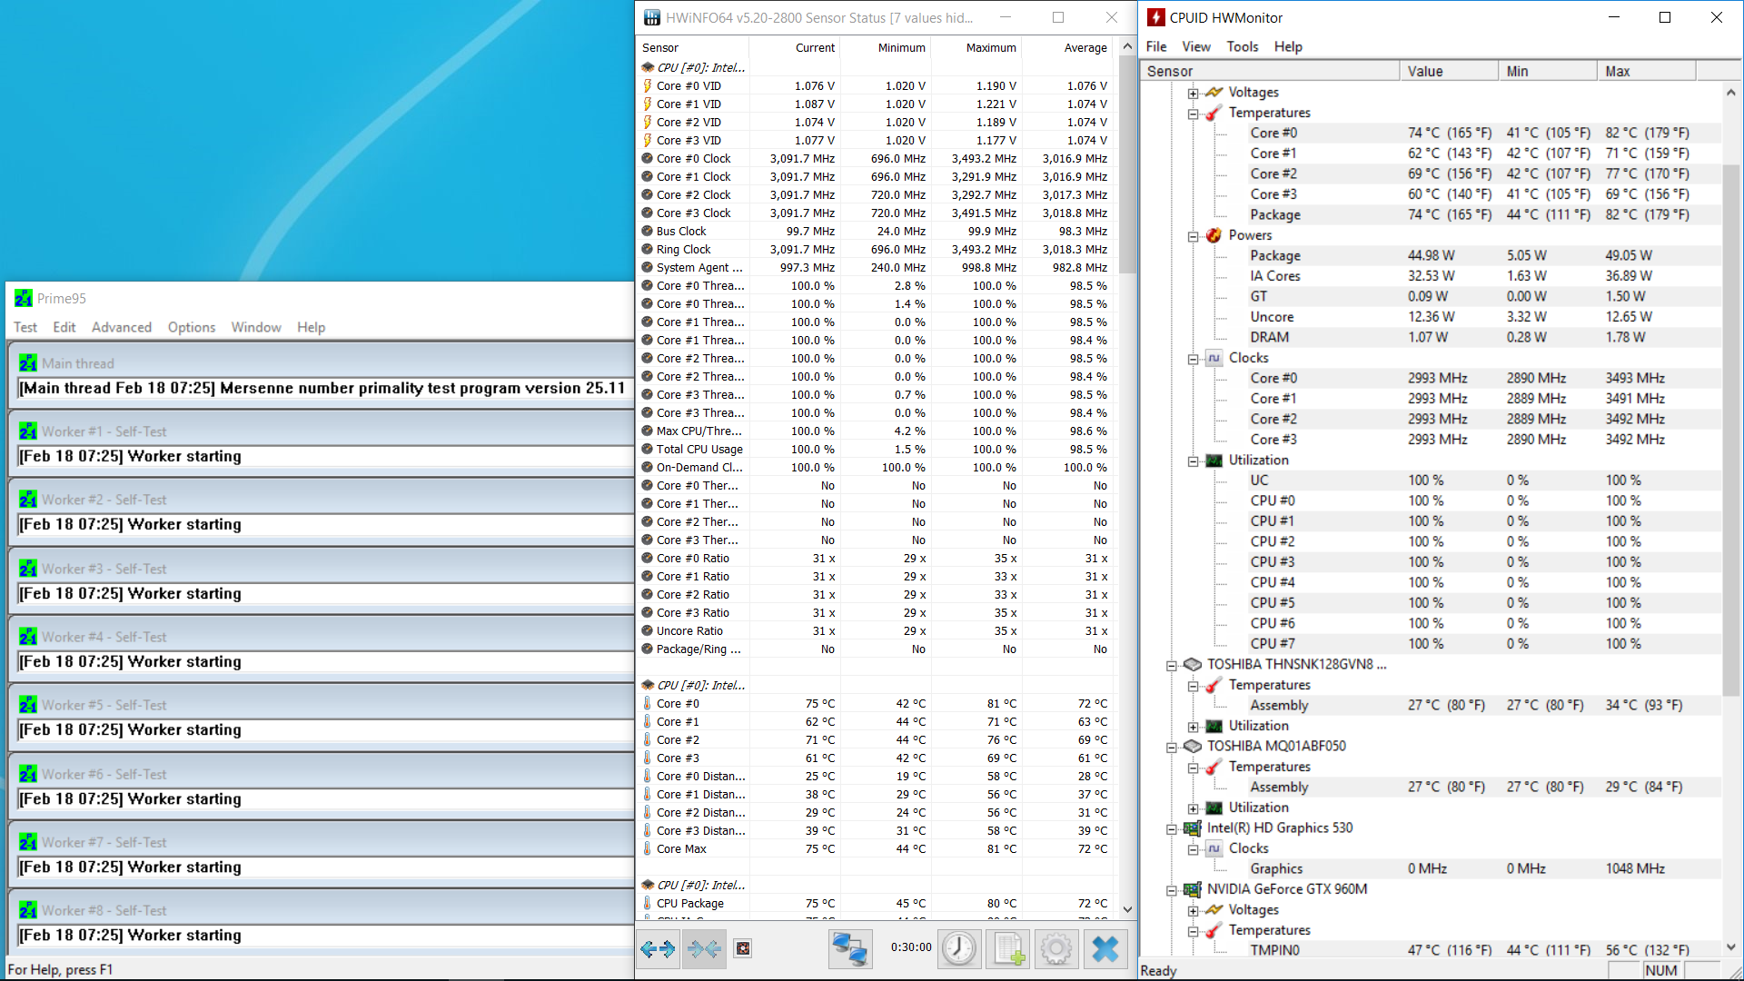Open HWiNFO remote network monitoring icon
1744x981 pixels.
tap(850, 949)
